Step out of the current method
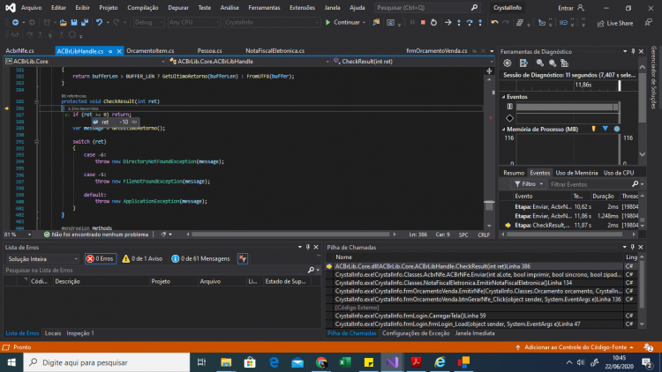662x372 pixels. tap(480, 22)
